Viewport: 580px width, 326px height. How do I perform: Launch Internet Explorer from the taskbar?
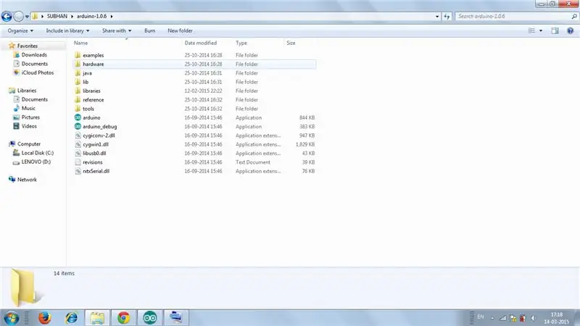pyautogui.click(x=71, y=318)
